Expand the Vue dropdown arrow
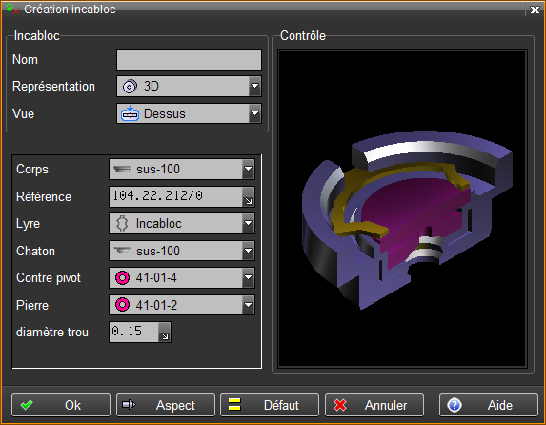The height and width of the screenshot is (425, 546). click(x=254, y=113)
